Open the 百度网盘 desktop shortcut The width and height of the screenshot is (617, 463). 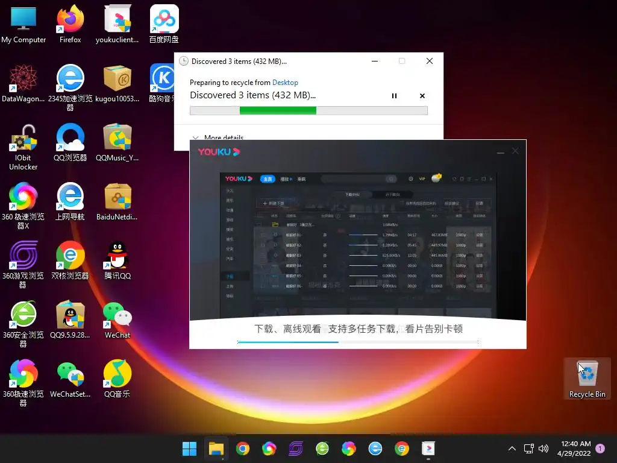click(164, 24)
